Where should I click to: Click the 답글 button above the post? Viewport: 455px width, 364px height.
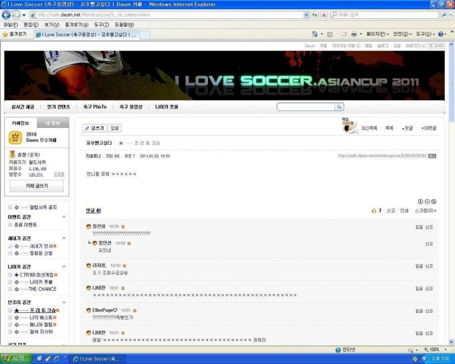pos(115,128)
